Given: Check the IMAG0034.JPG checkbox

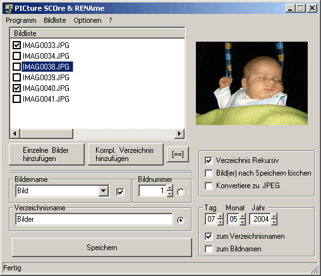Looking at the screenshot, I should point(16,56).
